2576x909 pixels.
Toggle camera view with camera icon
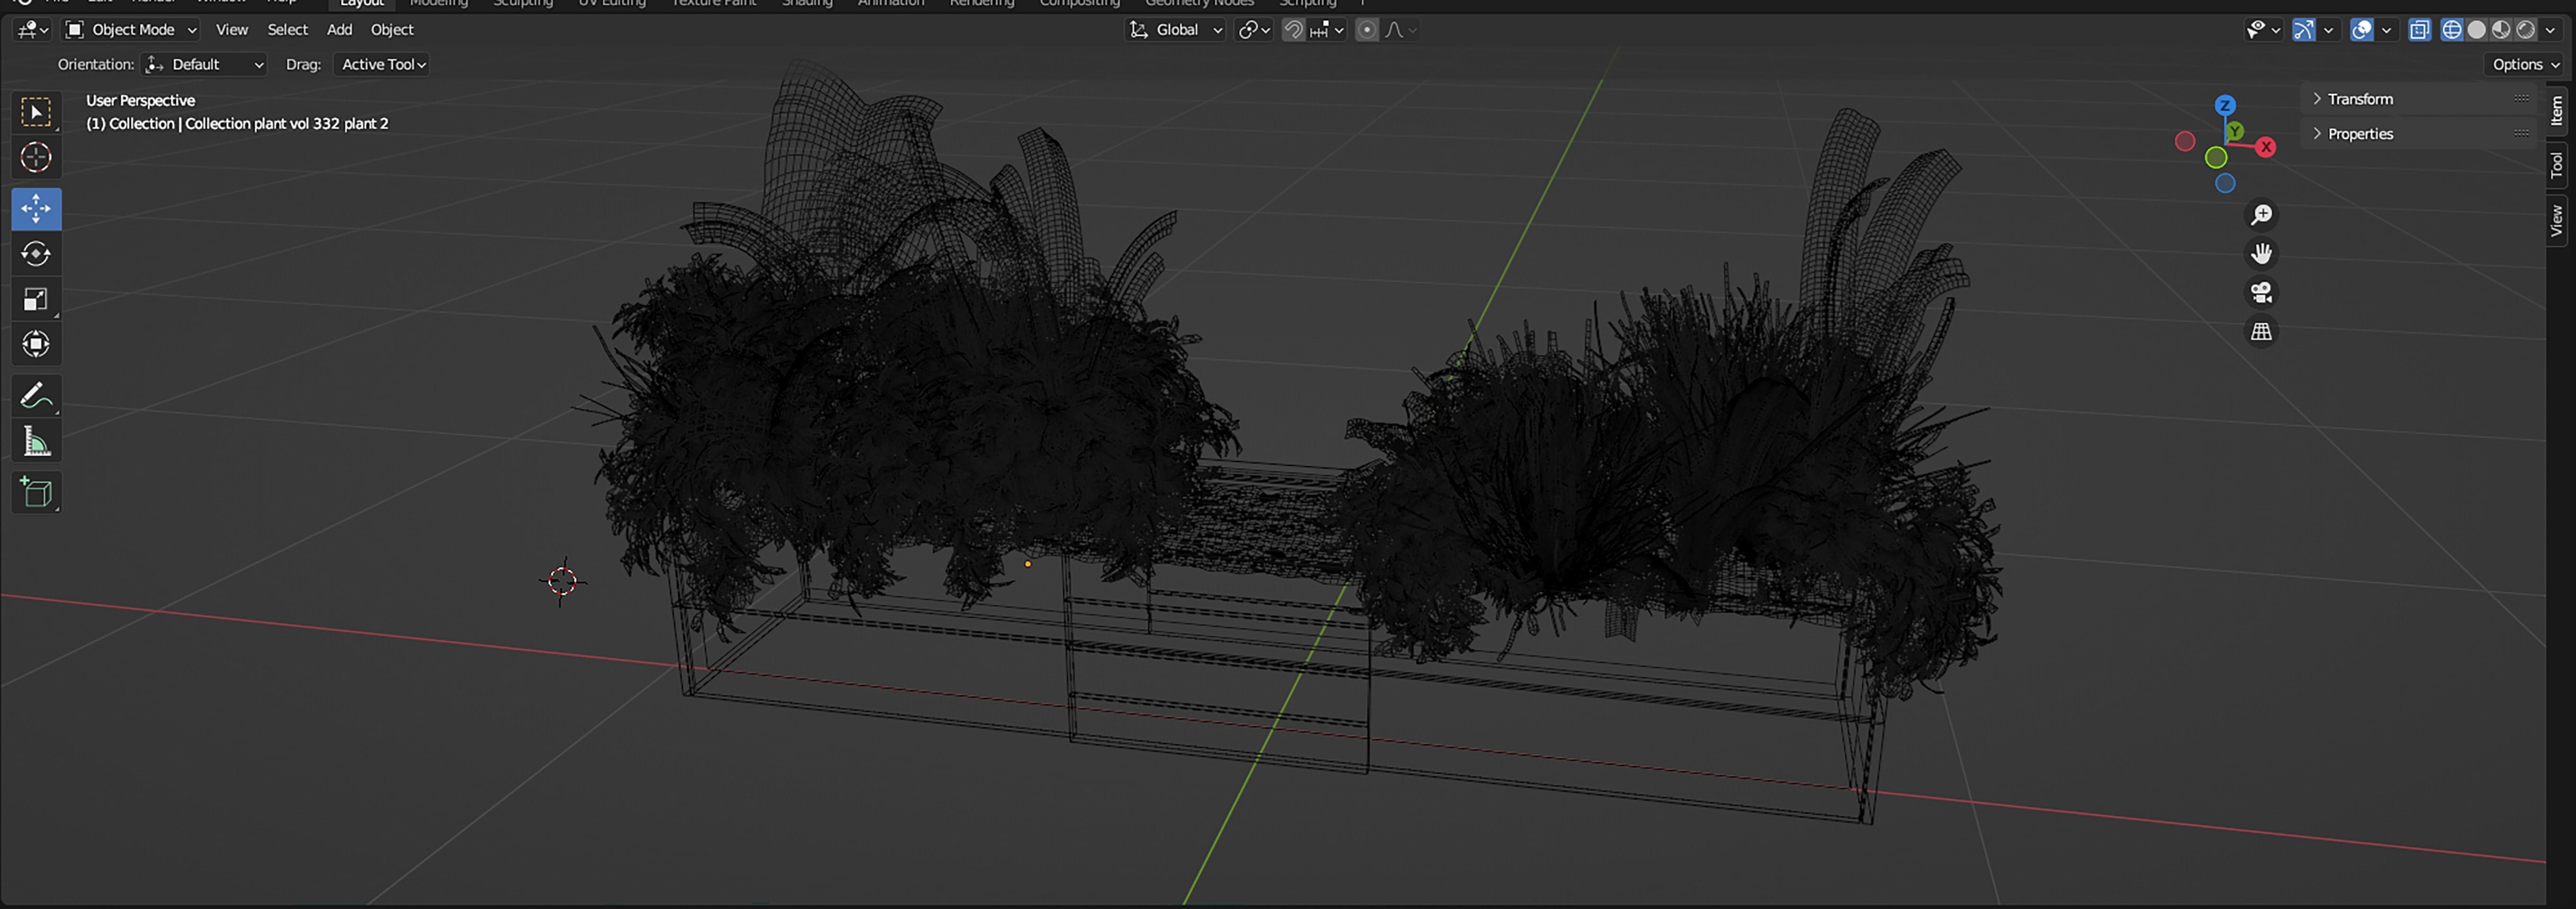pyautogui.click(x=2261, y=293)
